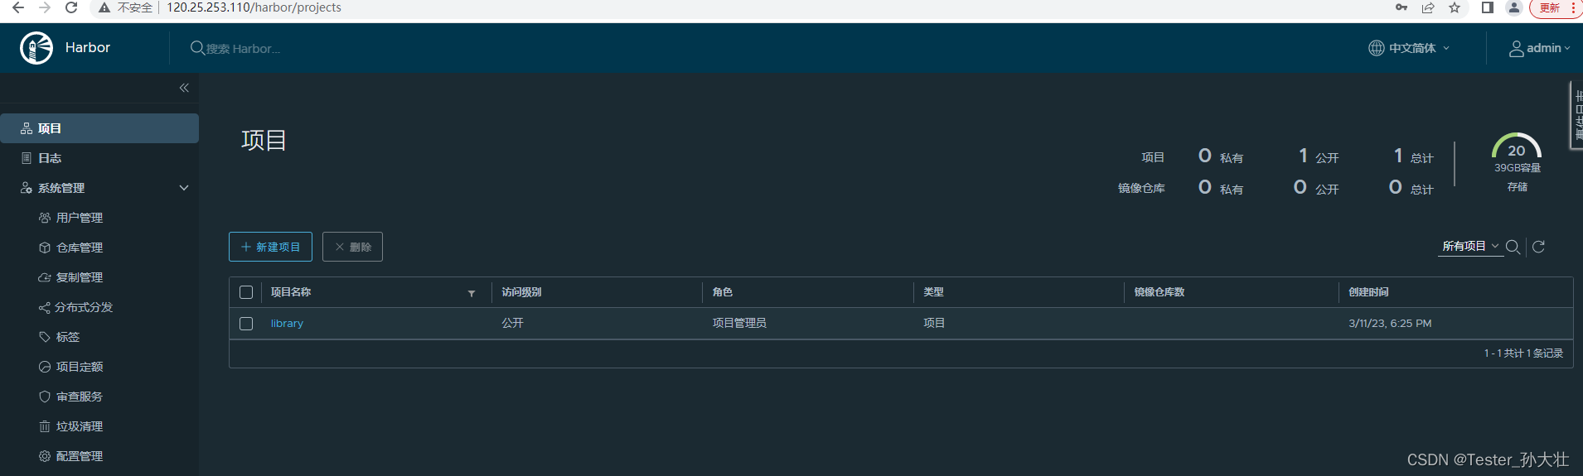The height and width of the screenshot is (476, 1583).
Task: Open the library project link
Action: pyautogui.click(x=287, y=324)
